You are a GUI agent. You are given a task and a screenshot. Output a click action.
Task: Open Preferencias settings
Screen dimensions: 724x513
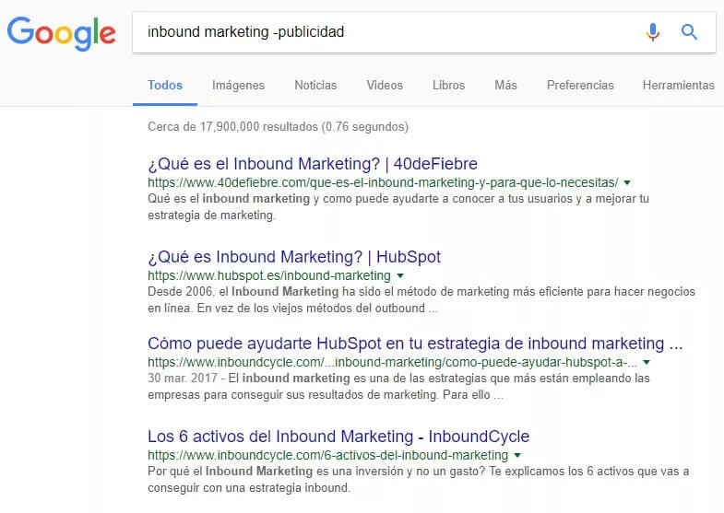click(x=580, y=86)
